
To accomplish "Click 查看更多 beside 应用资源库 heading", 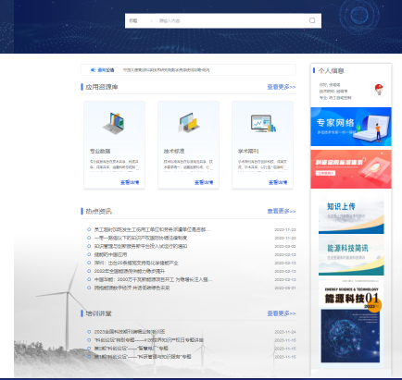I will coord(282,87).
